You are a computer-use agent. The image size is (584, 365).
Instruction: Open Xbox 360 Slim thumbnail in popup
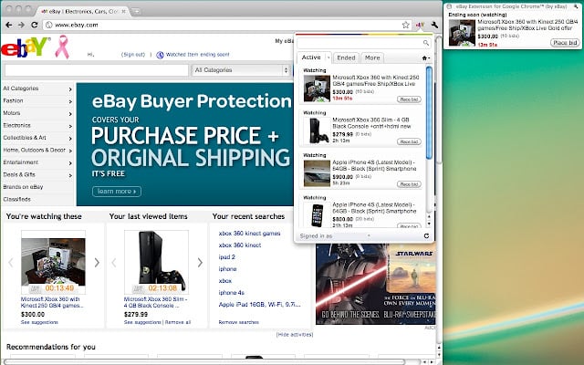(317, 130)
